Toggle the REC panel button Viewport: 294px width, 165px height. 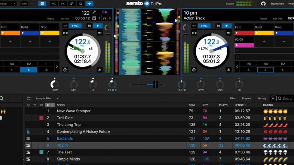[x=54, y=4]
